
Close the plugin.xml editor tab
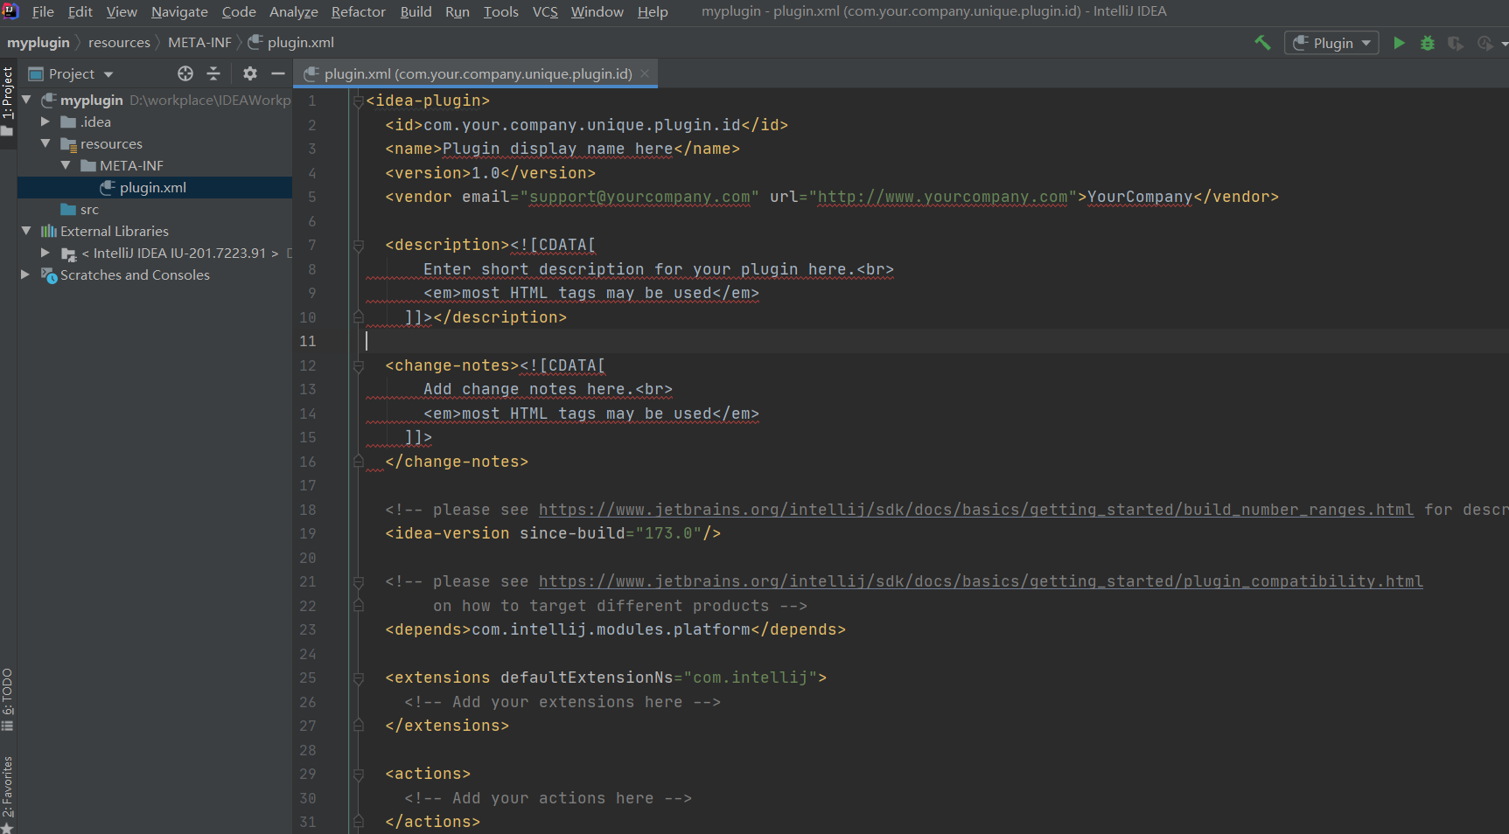(x=645, y=73)
